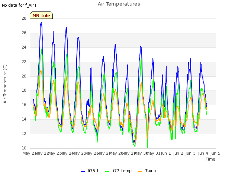Click the 18 y-axis tick label
Viewport: 238px width, 178px height.
point(24,90)
